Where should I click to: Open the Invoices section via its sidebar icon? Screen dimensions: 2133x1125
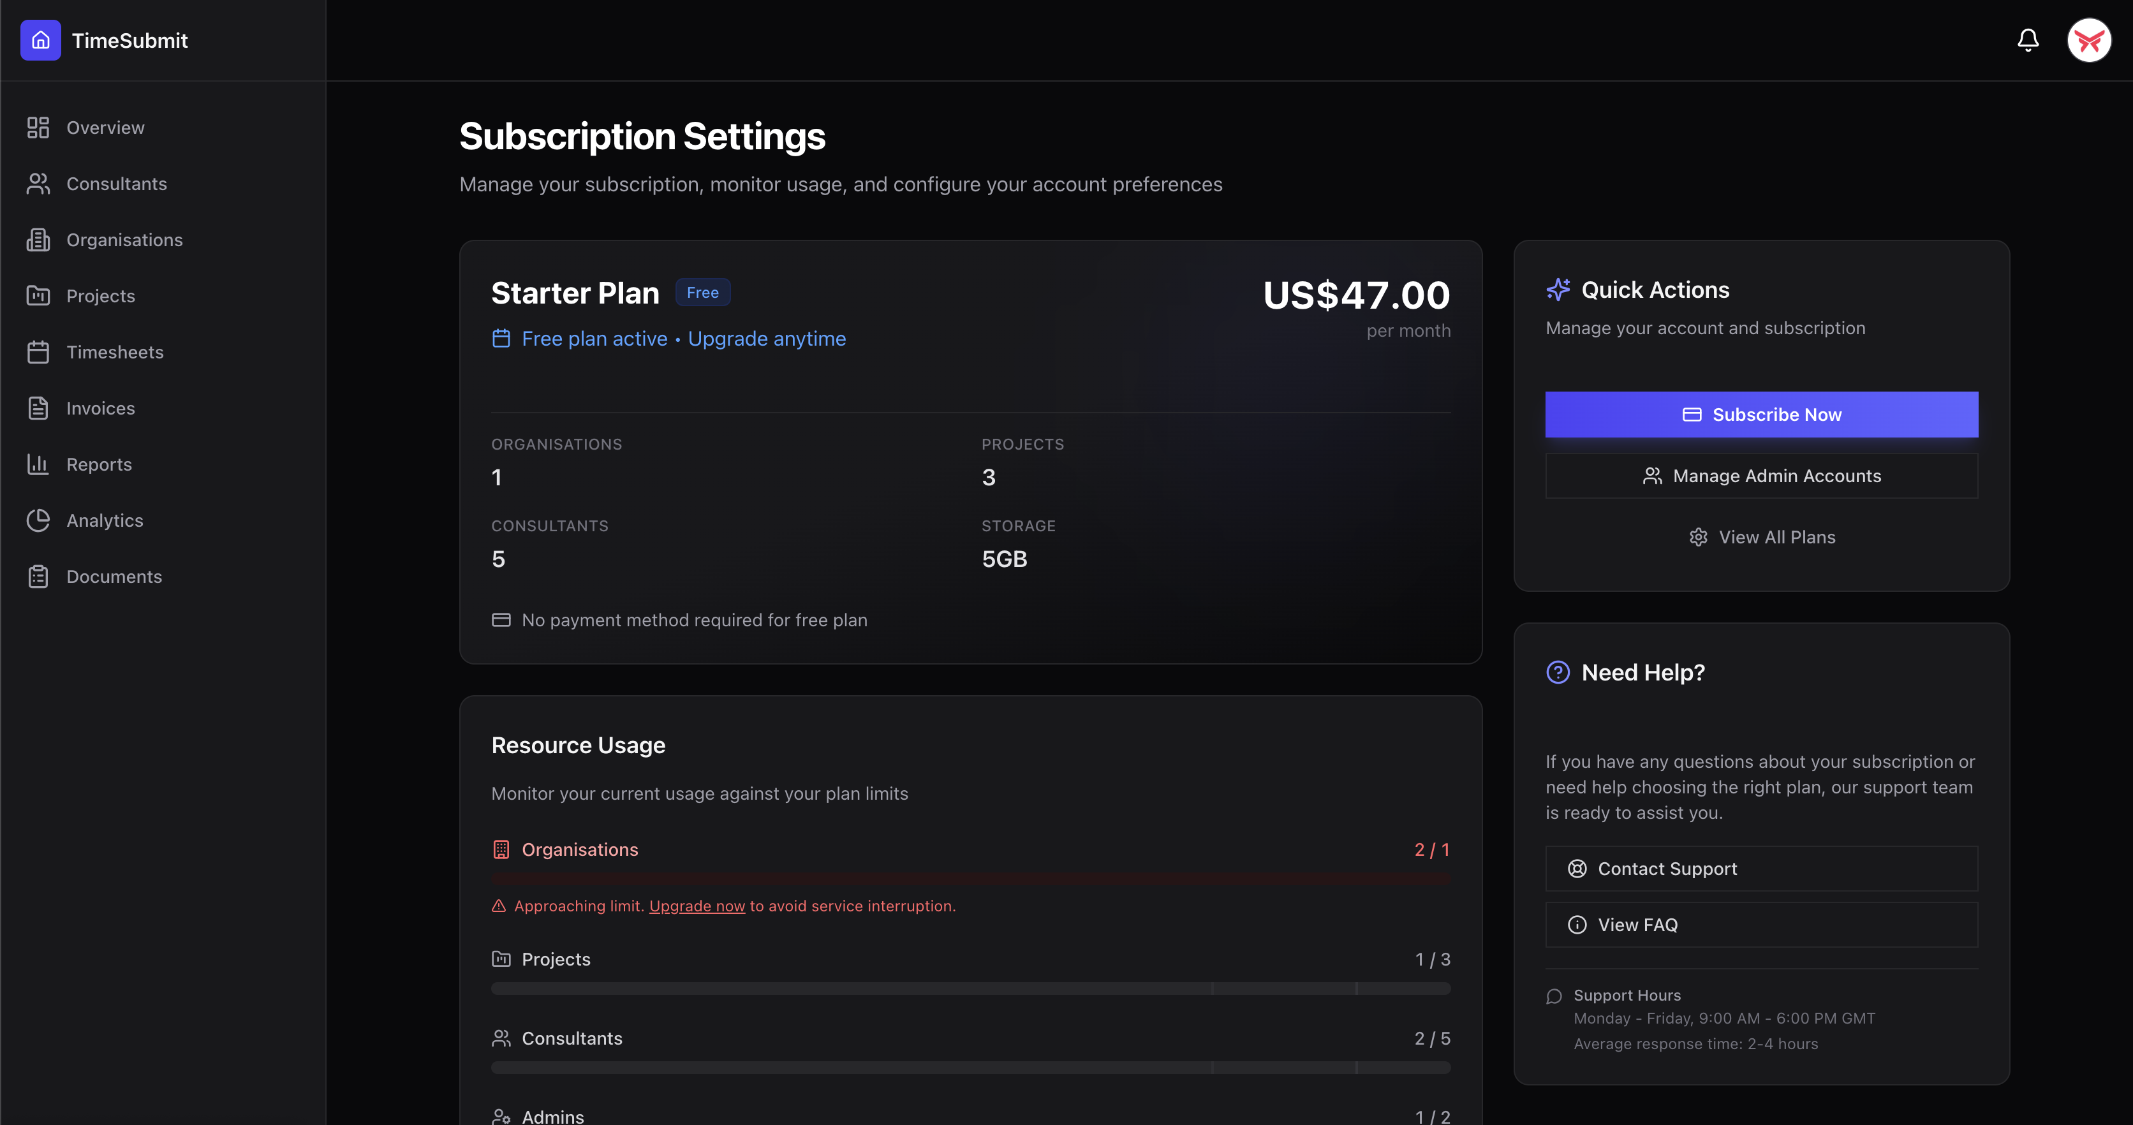(38, 408)
